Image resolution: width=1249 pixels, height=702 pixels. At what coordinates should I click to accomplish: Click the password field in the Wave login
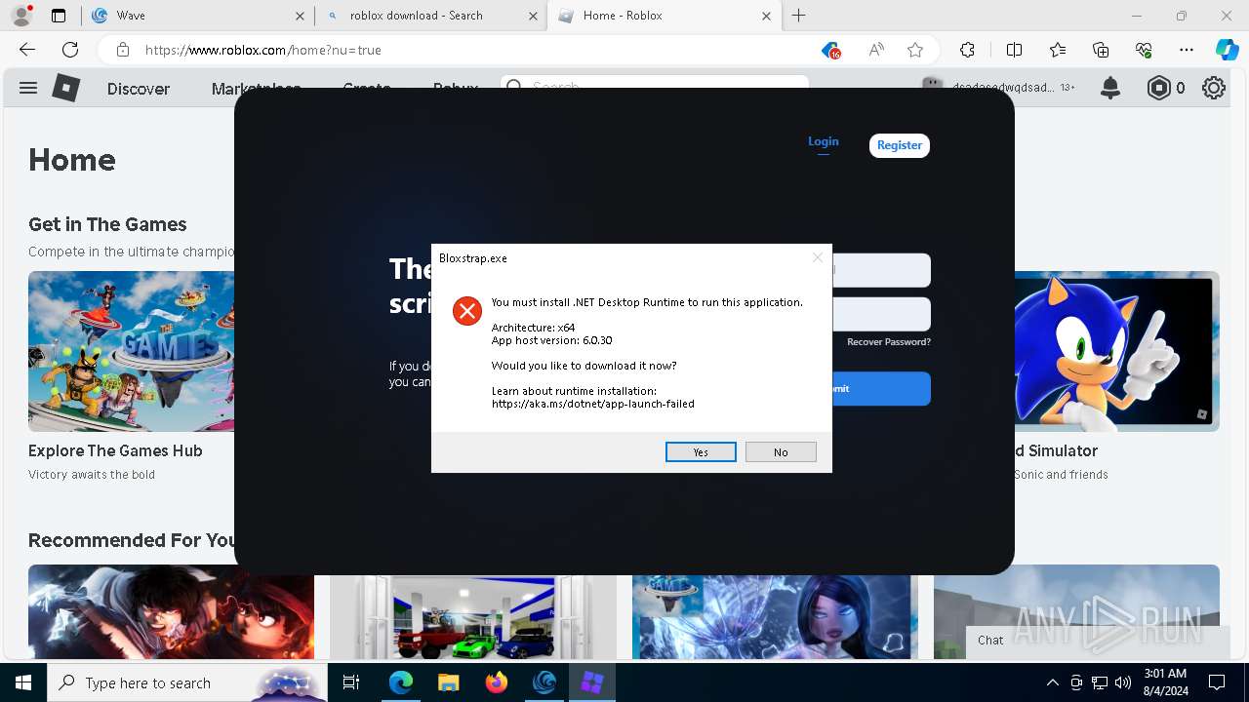tap(881, 314)
